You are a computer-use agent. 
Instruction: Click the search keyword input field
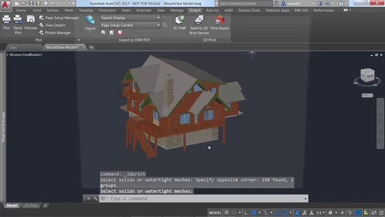[x=245, y=4]
